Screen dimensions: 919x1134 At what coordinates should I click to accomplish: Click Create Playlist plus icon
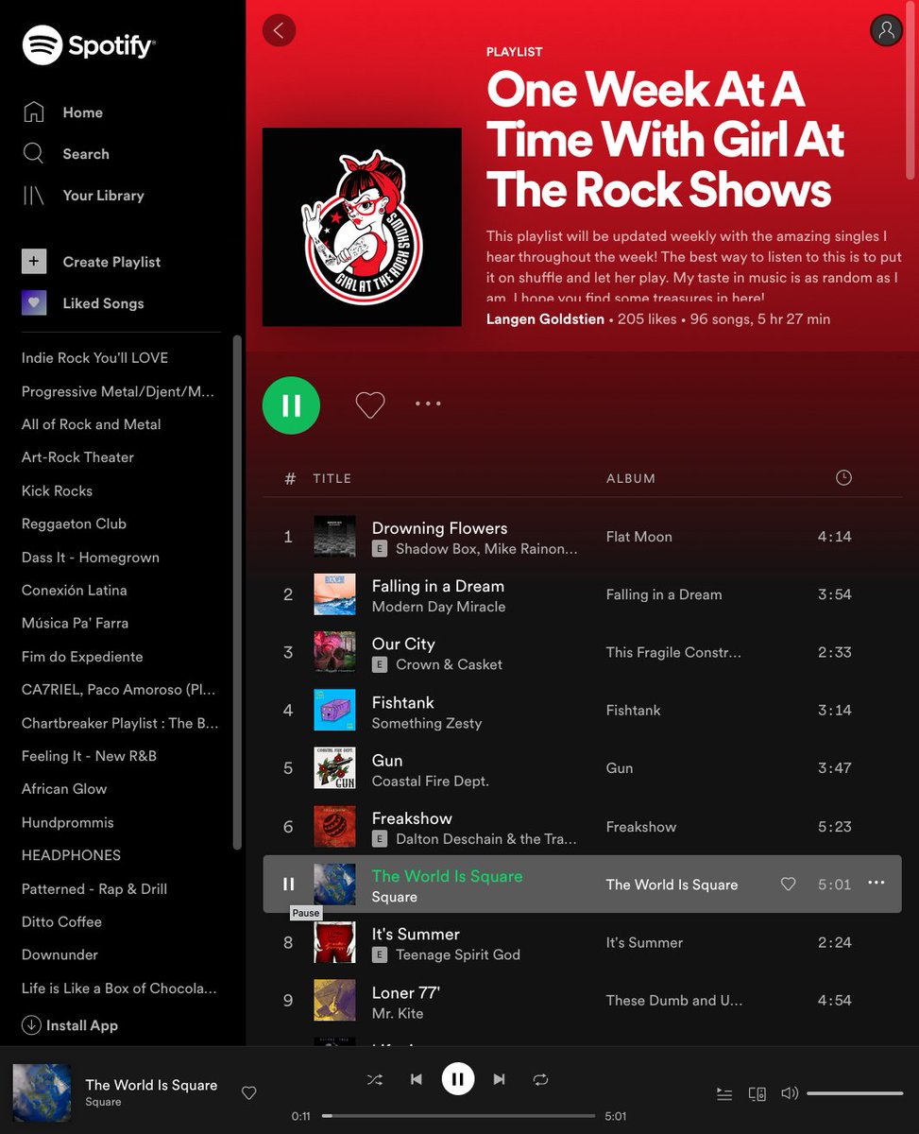pyautogui.click(x=34, y=262)
